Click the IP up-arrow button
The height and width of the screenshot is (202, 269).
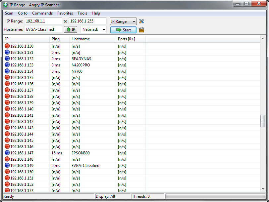pyautogui.click(x=71, y=29)
